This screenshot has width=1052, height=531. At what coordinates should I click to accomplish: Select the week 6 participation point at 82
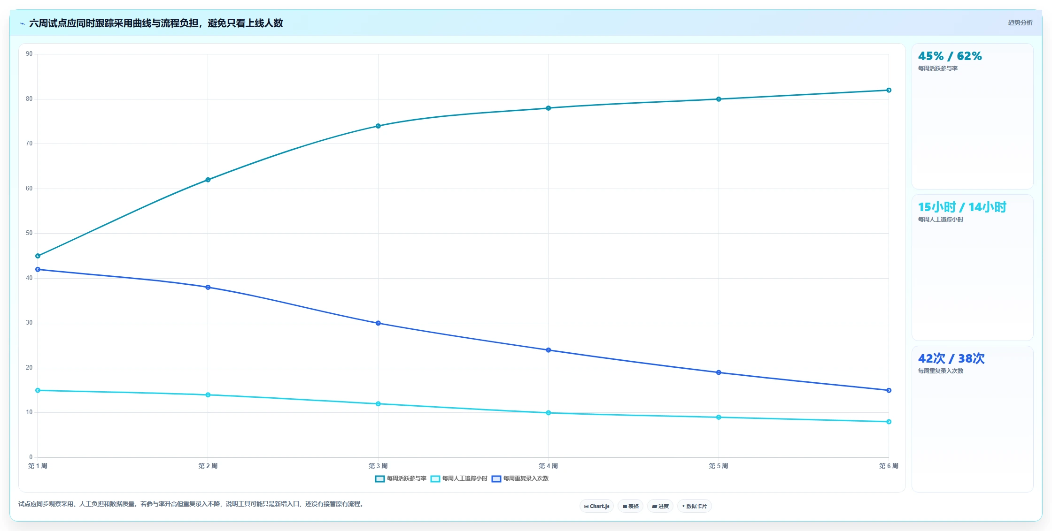point(889,90)
